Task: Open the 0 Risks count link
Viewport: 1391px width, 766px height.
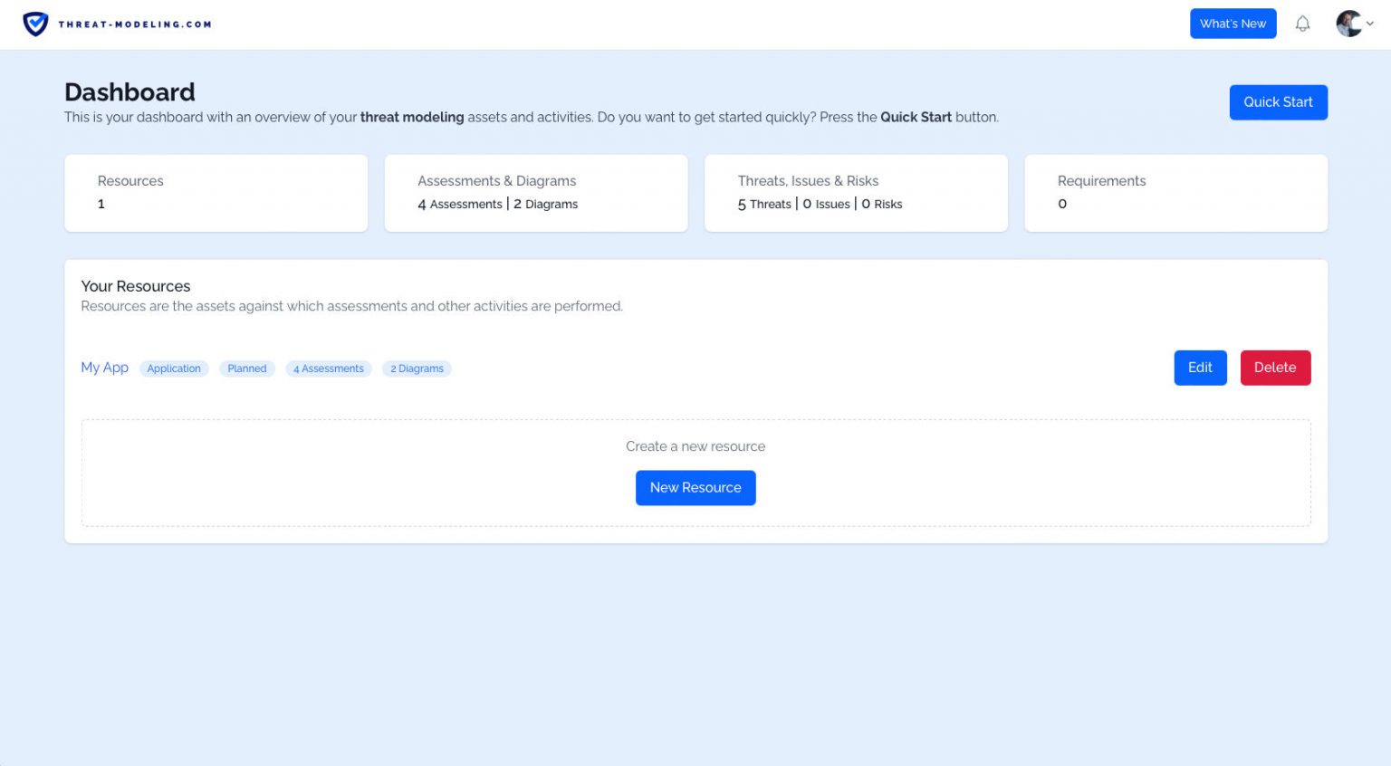Action: tap(882, 204)
